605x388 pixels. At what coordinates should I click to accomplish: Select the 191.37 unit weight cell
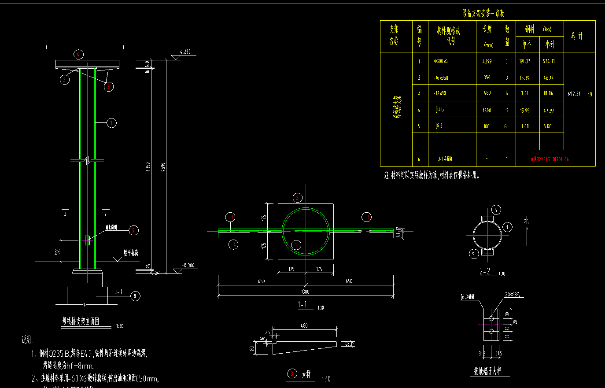point(524,61)
